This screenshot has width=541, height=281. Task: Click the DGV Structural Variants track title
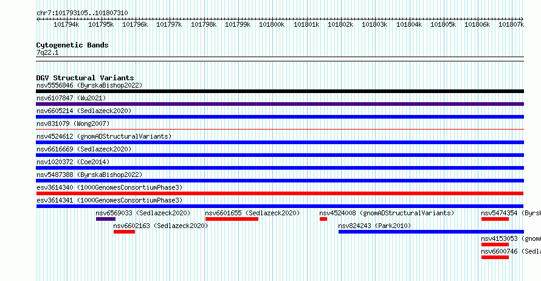(x=85, y=78)
